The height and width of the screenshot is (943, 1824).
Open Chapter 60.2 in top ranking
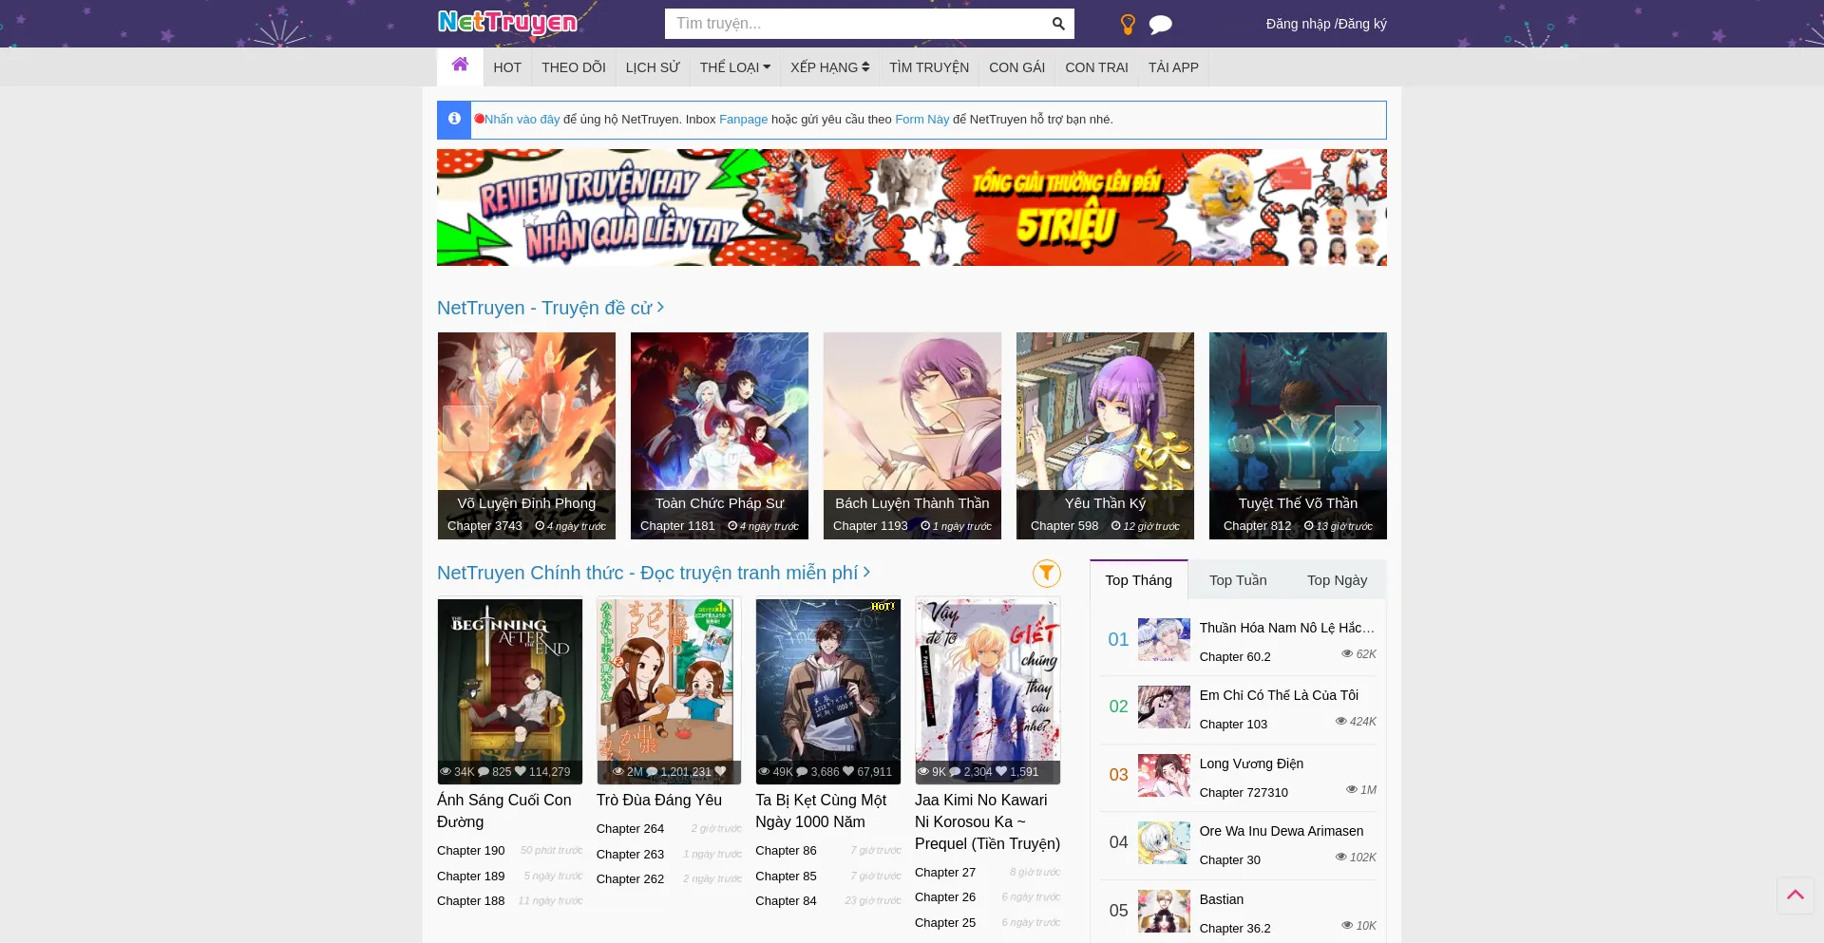pyautogui.click(x=1235, y=657)
